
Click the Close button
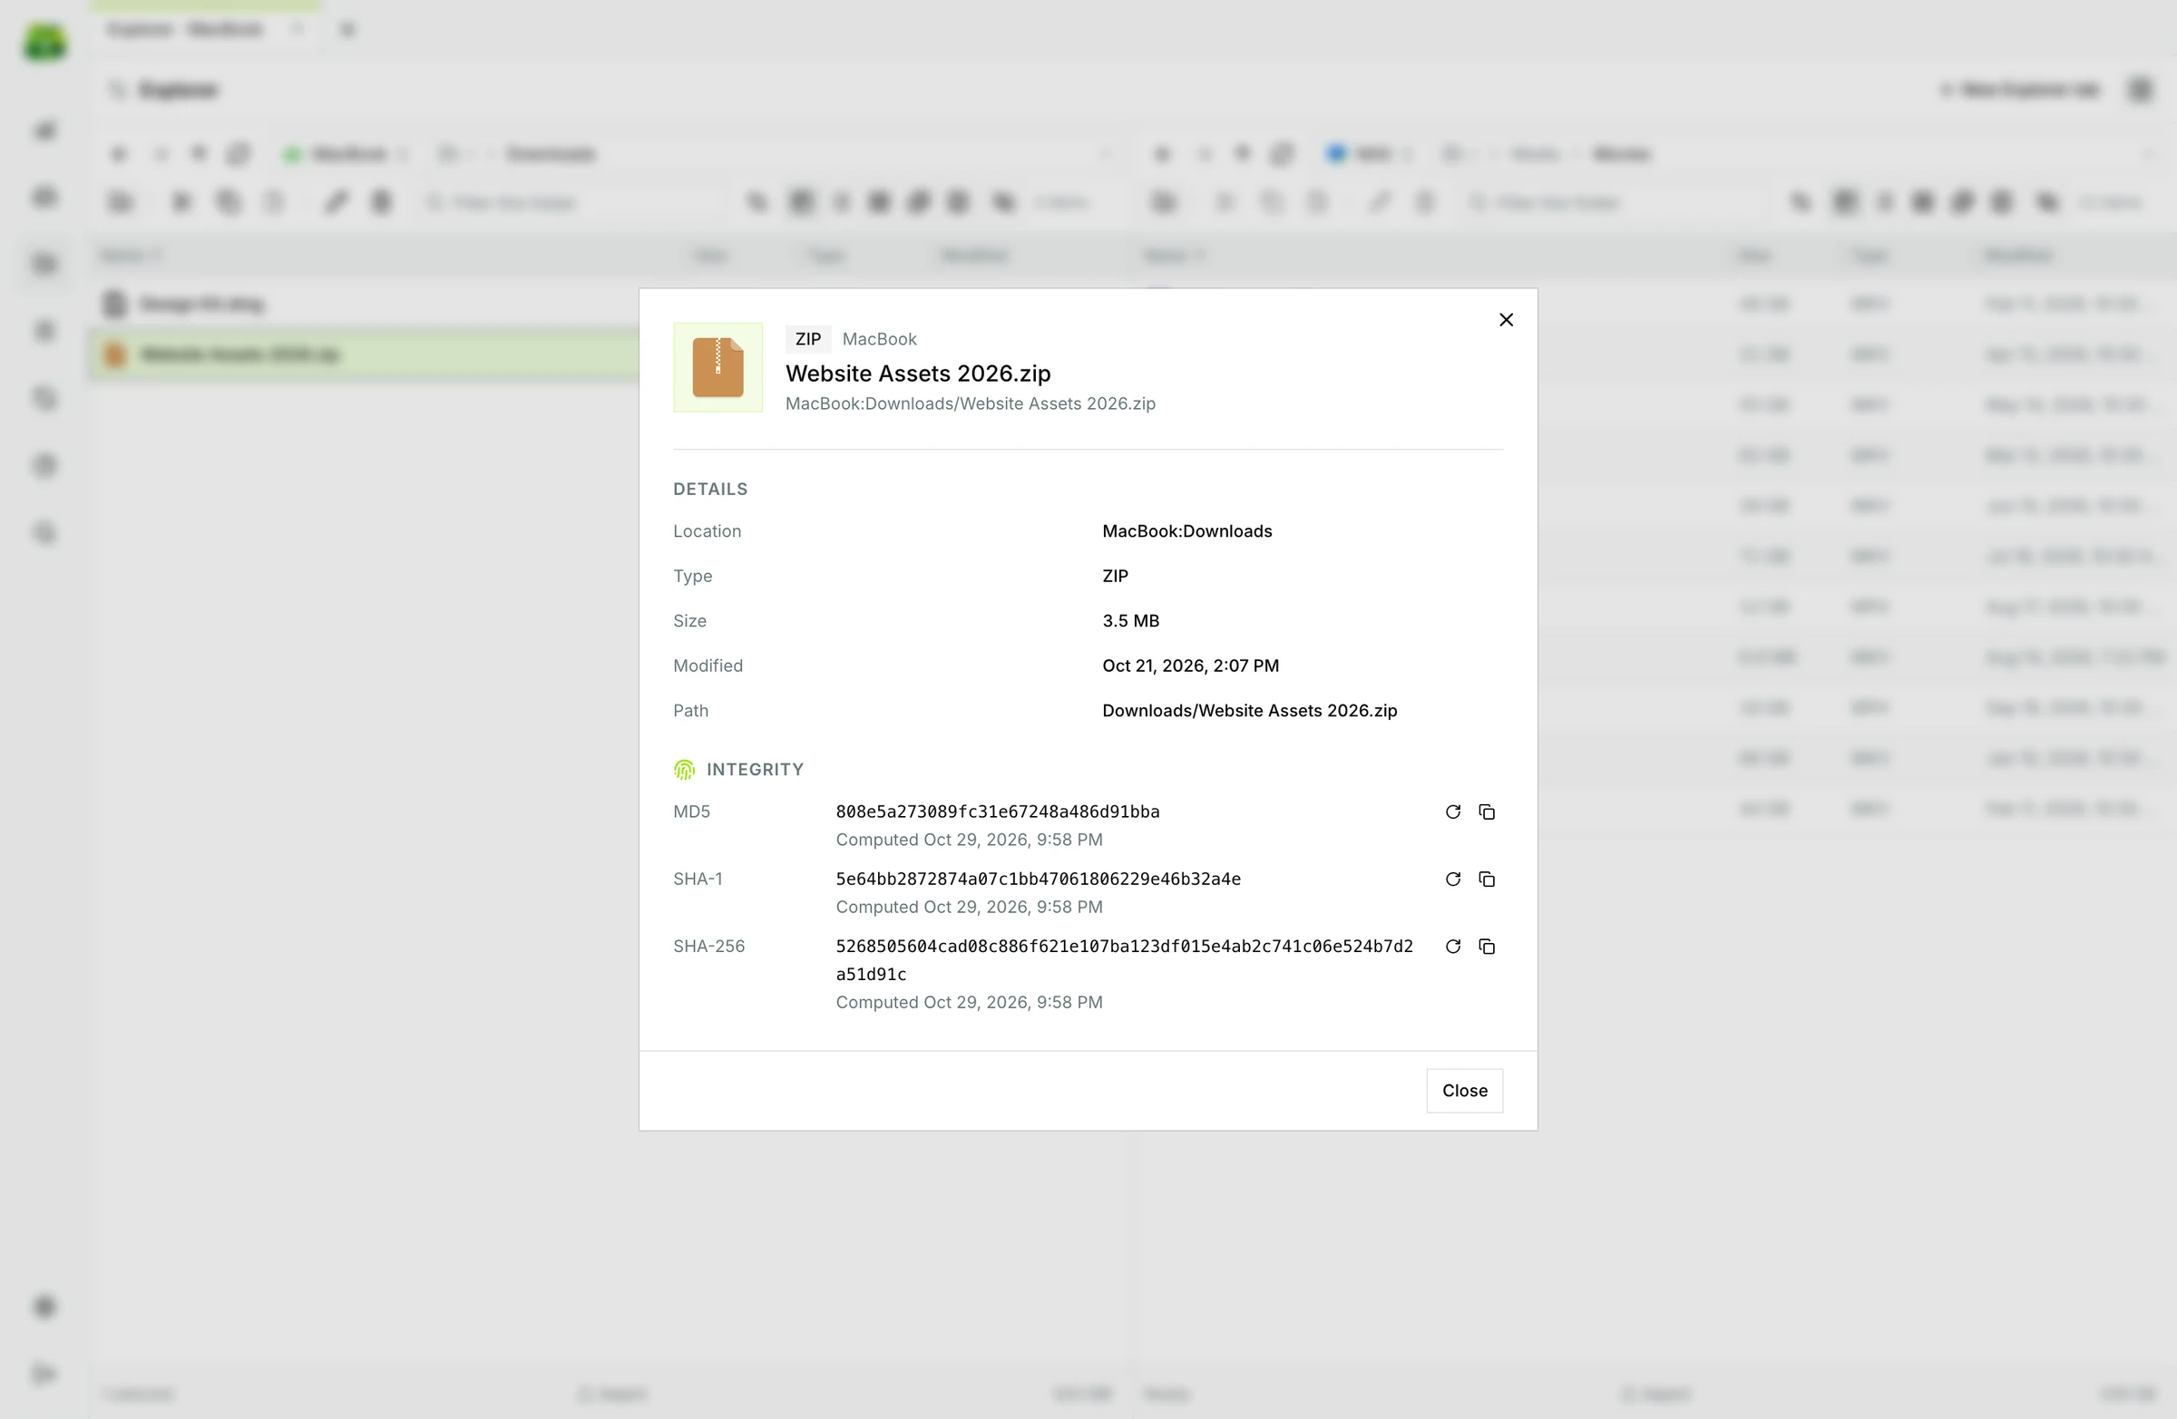pyautogui.click(x=1464, y=1090)
